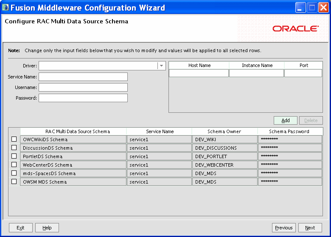This screenshot has height=237, width=331.
Task: Click DEV_MDS owner in mds-SpacesDS row
Action: [x=224, y=173]
